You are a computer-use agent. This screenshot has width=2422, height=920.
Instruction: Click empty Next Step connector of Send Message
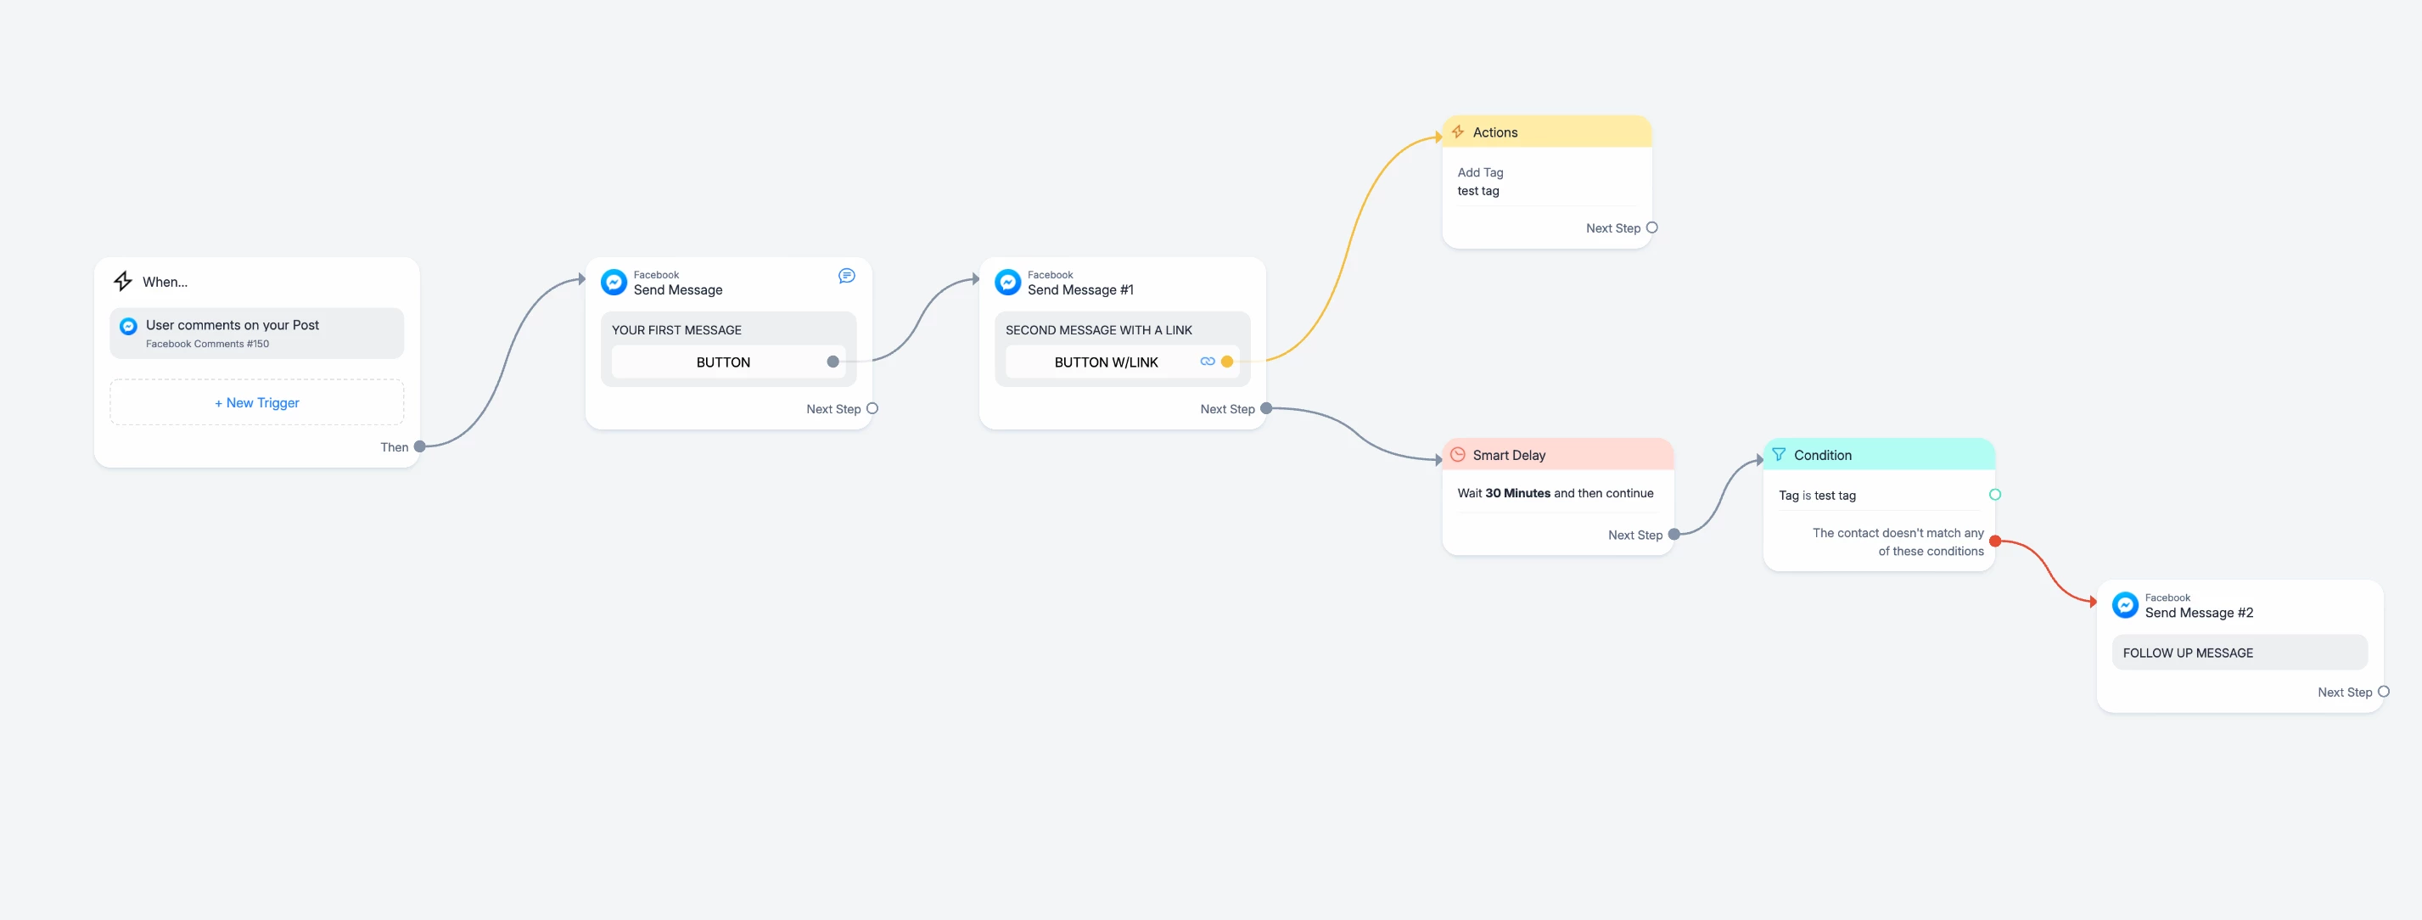coord(872,408)
